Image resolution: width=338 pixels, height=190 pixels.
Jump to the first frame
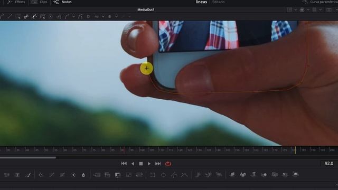coord(124,164)
